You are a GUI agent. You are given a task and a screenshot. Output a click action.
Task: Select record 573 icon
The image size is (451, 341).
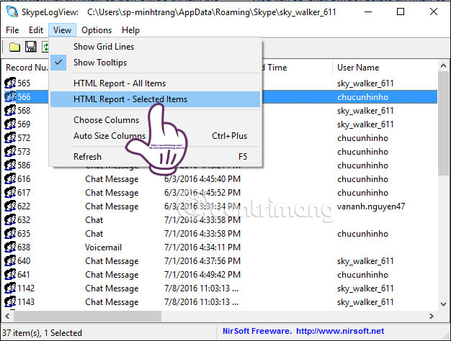coord(10,151)
